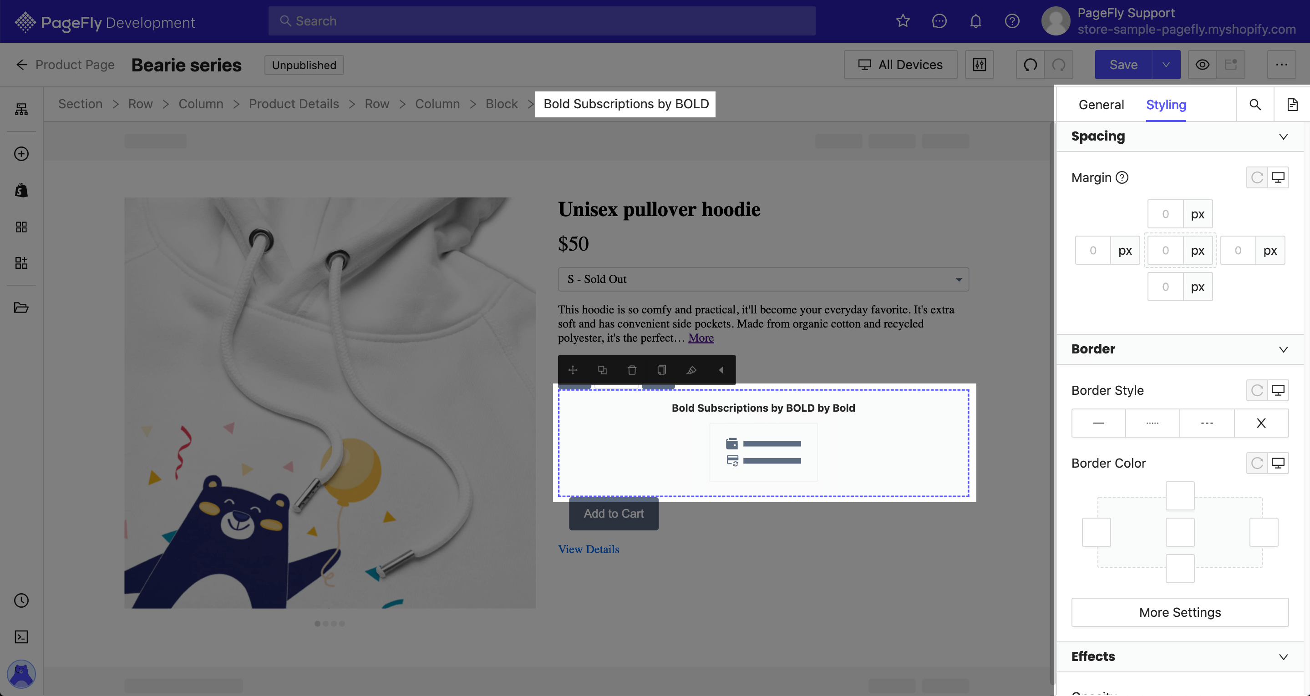1310x696 pixels.
Task: Reset the Margin values
Action: [1257, 177]
